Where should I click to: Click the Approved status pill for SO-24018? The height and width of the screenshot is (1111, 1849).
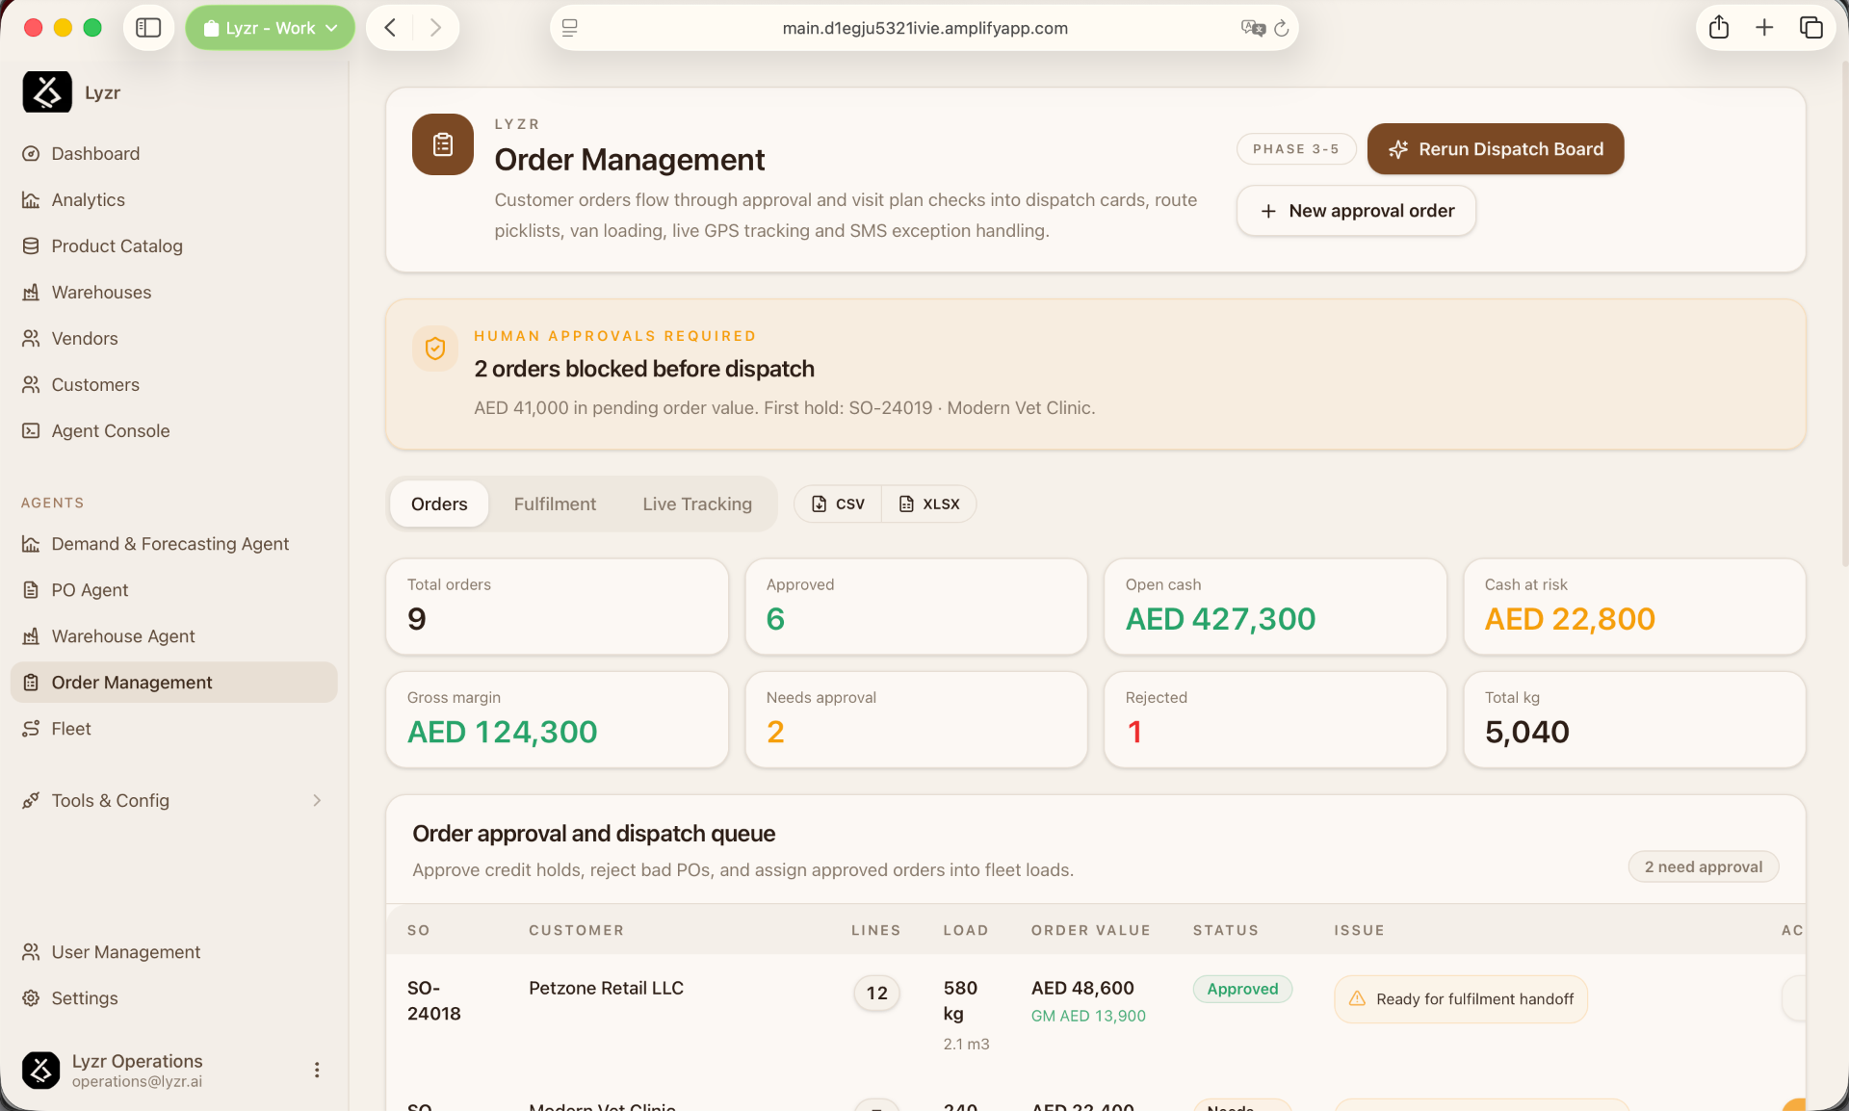[1242, 989]
